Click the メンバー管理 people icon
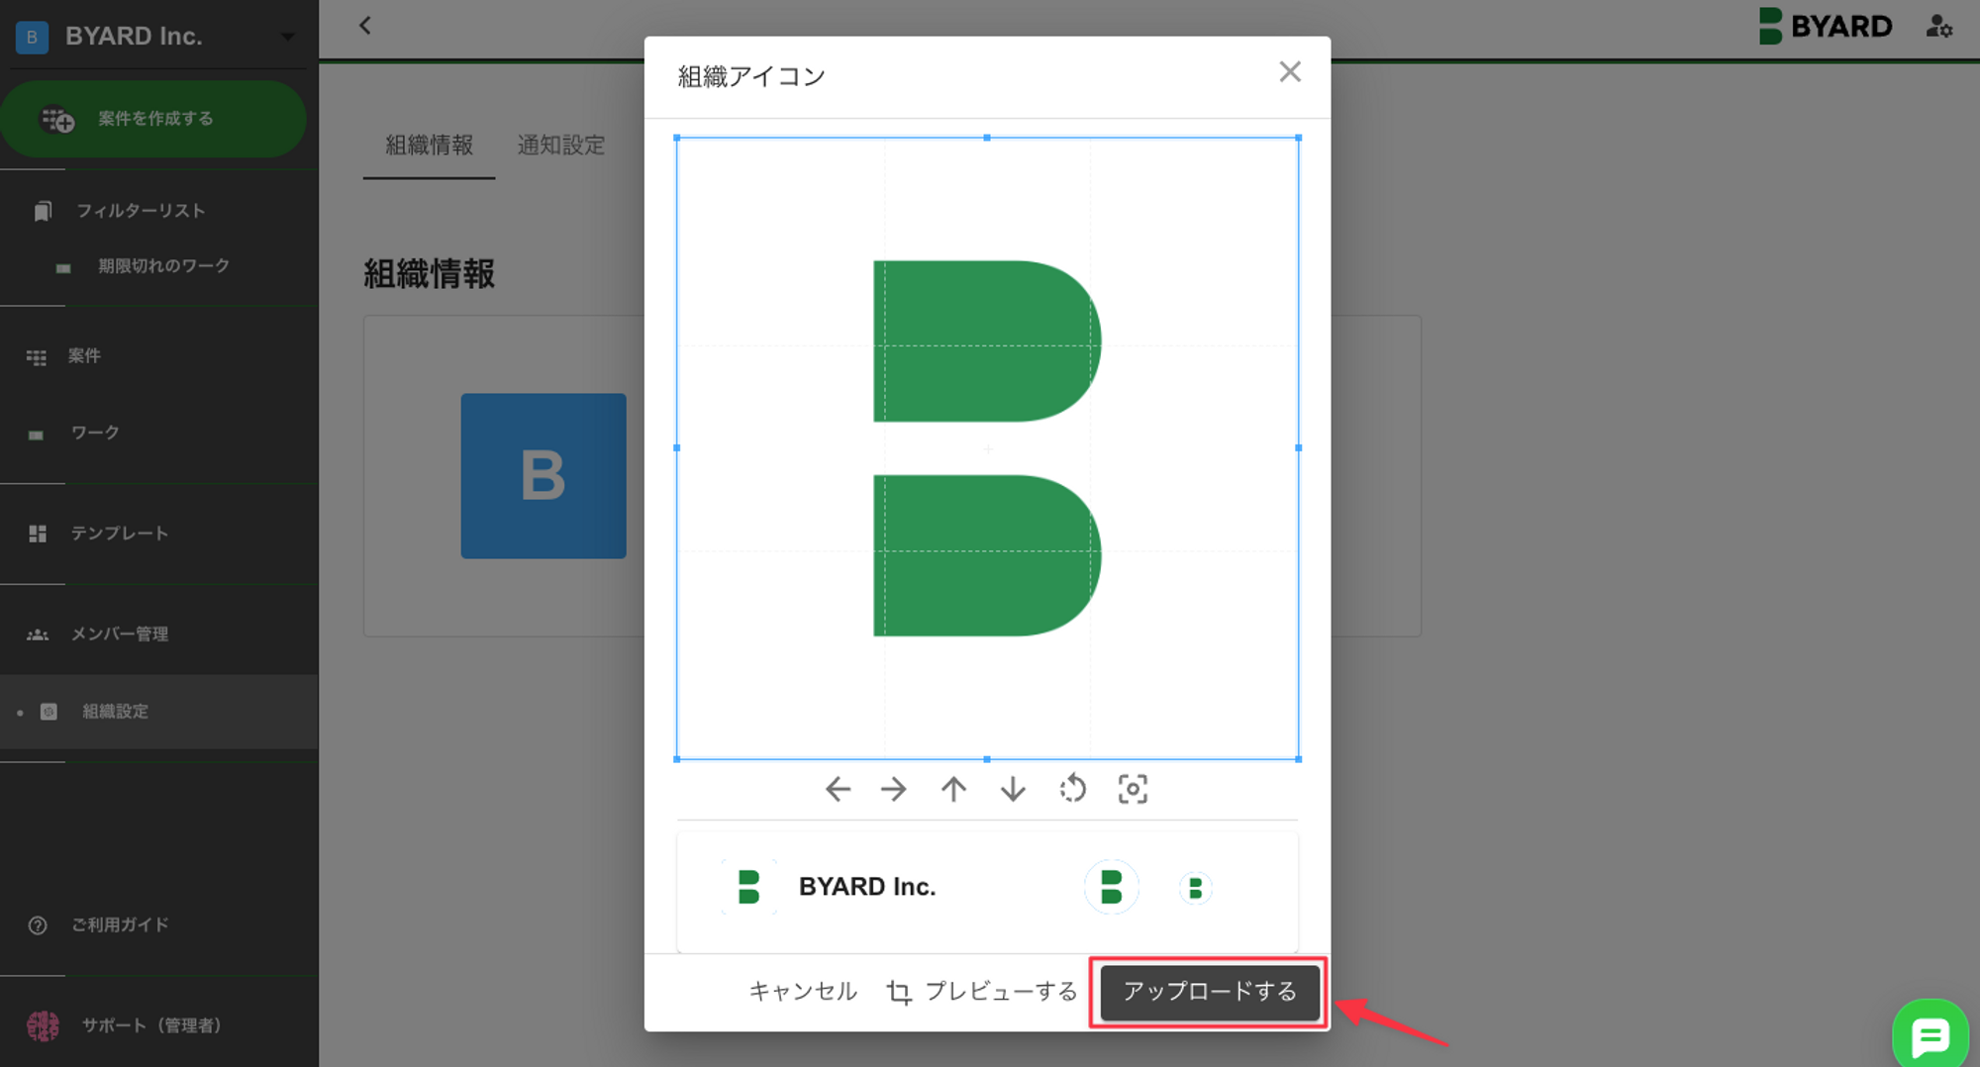Image resolution: width=1980 pixels, height=1067 pixels. 38,634
